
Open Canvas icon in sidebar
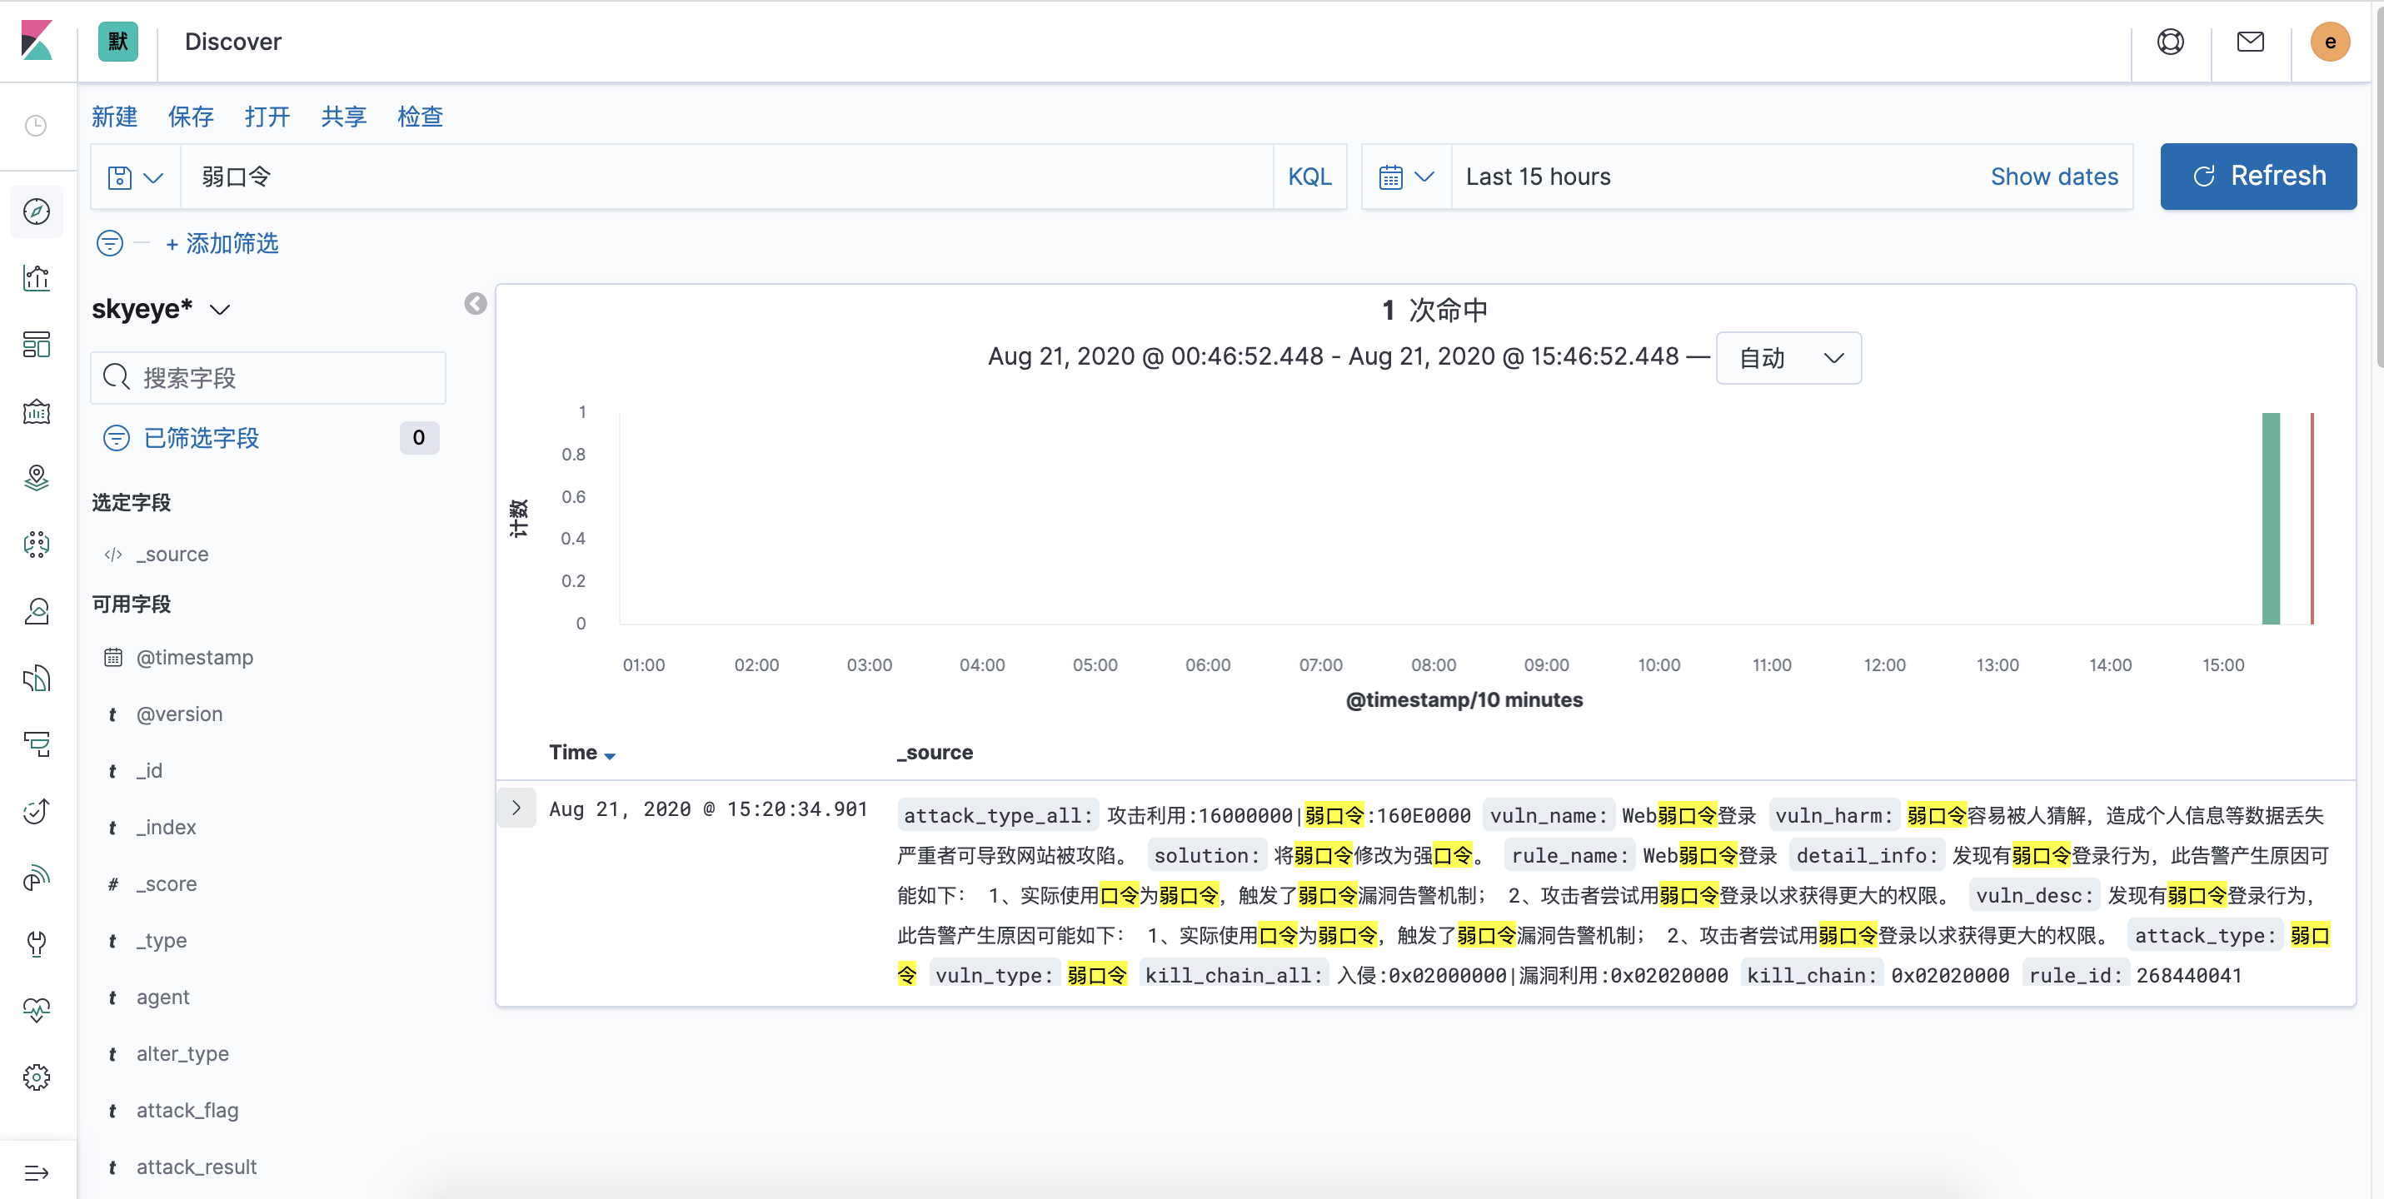pos(36,411)
